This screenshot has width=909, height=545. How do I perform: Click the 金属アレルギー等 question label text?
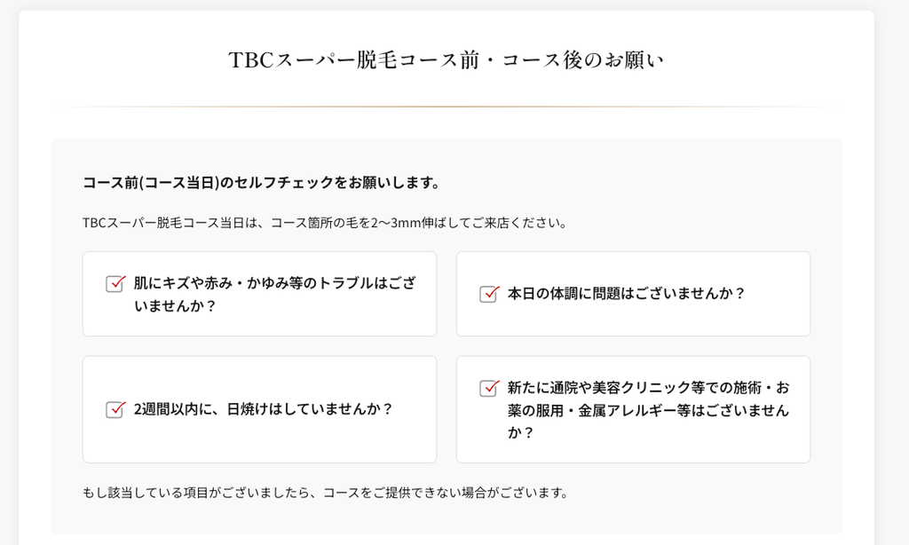point(648,410)
